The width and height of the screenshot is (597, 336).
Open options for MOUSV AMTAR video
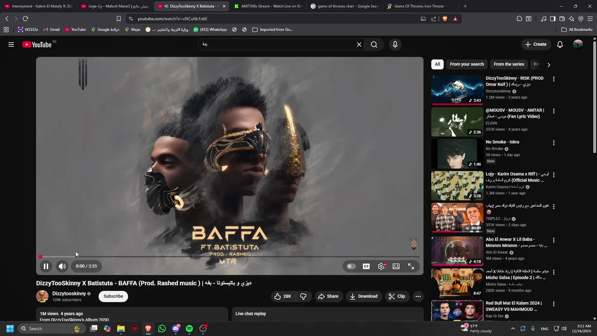(x=554, y=111)
